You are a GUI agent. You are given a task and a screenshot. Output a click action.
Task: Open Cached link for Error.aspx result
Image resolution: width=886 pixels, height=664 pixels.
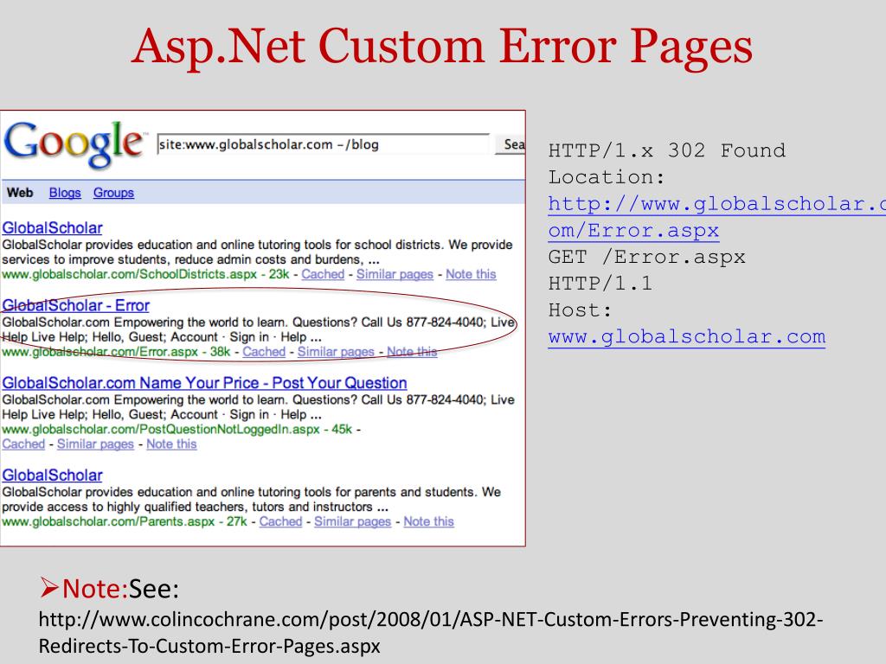point(264,352)
